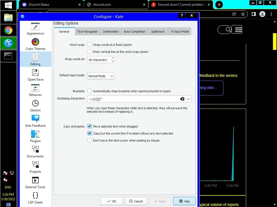Open a new Chrome tab
The height and width of the screenshot is (207, 277).
pyautogui.click(x=219, y=5)
